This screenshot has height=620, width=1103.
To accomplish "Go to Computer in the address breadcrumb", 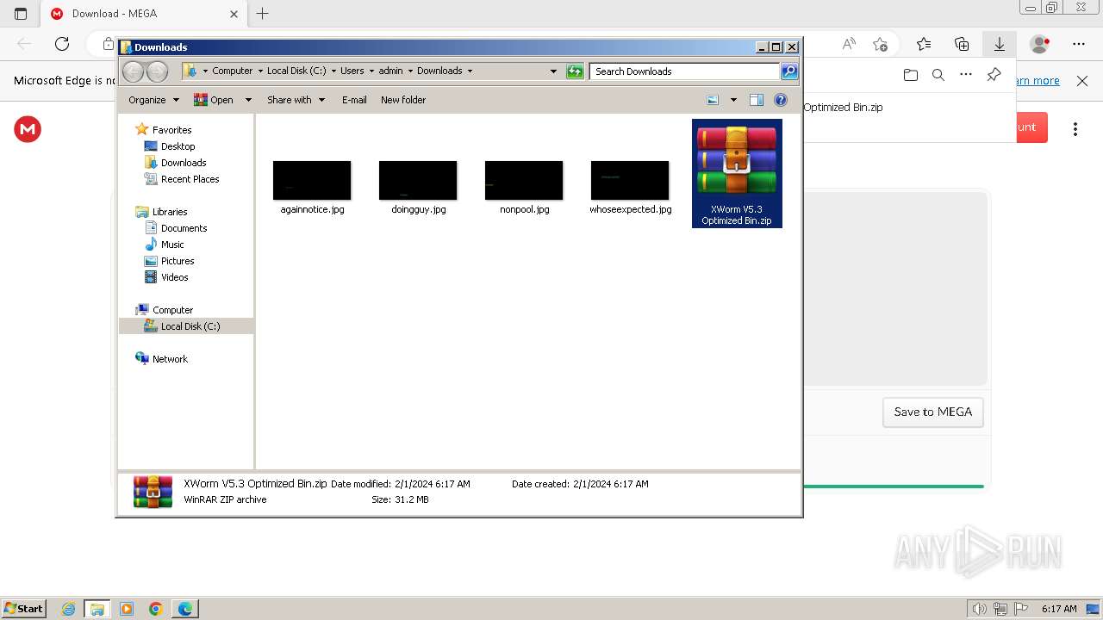I will (233, 71).
